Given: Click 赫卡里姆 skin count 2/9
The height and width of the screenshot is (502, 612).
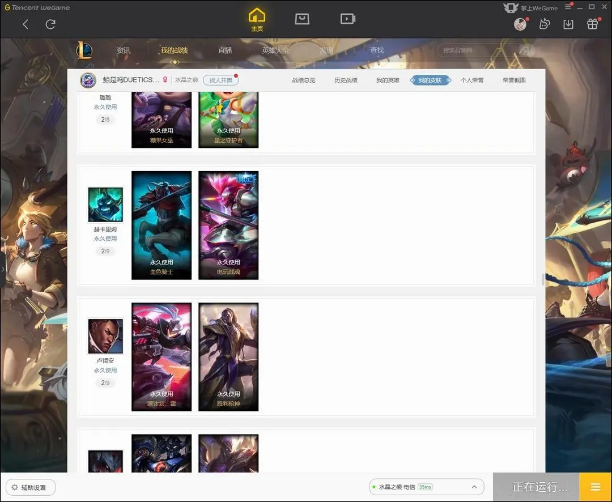Looking at the screenshot, I should pyautogui.click(x=105, y=251).
